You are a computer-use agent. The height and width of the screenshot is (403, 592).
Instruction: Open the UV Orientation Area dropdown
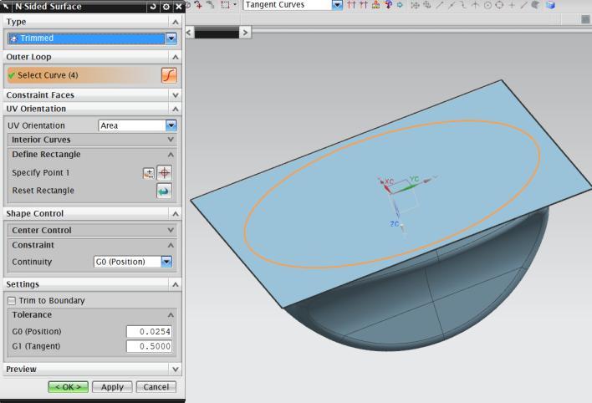point(171,125)
